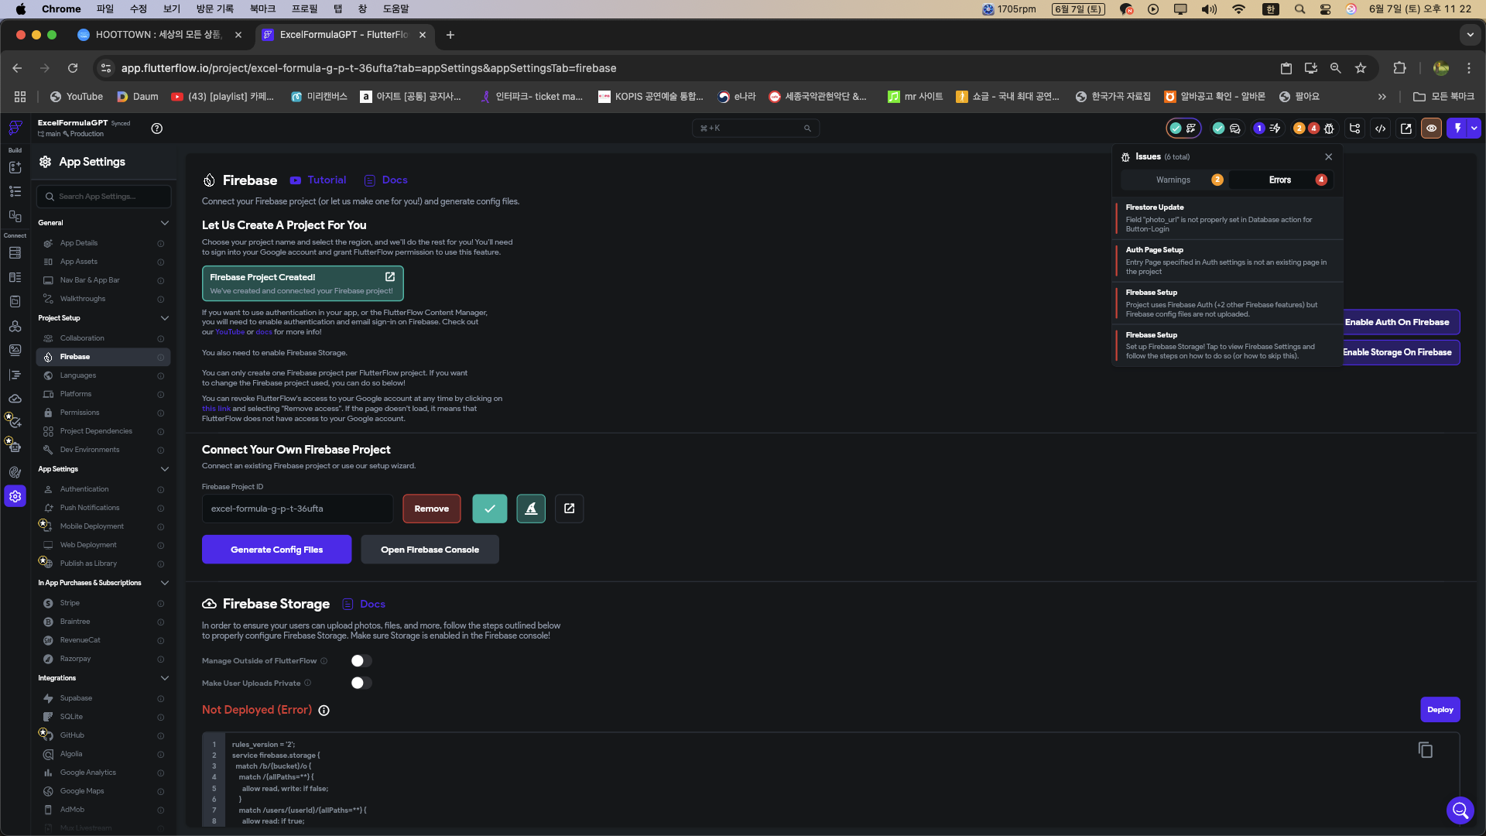This screenshot has width=1486, height=836.
Task: Click Generate Config Files button
Action: pyautogui.click(x=277, y=550)
